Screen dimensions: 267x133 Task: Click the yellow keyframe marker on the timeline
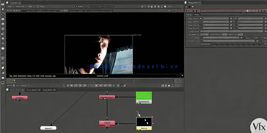pos(15,80)
